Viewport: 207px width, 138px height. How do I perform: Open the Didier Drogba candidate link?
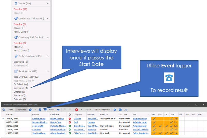[x=57, y=119]
